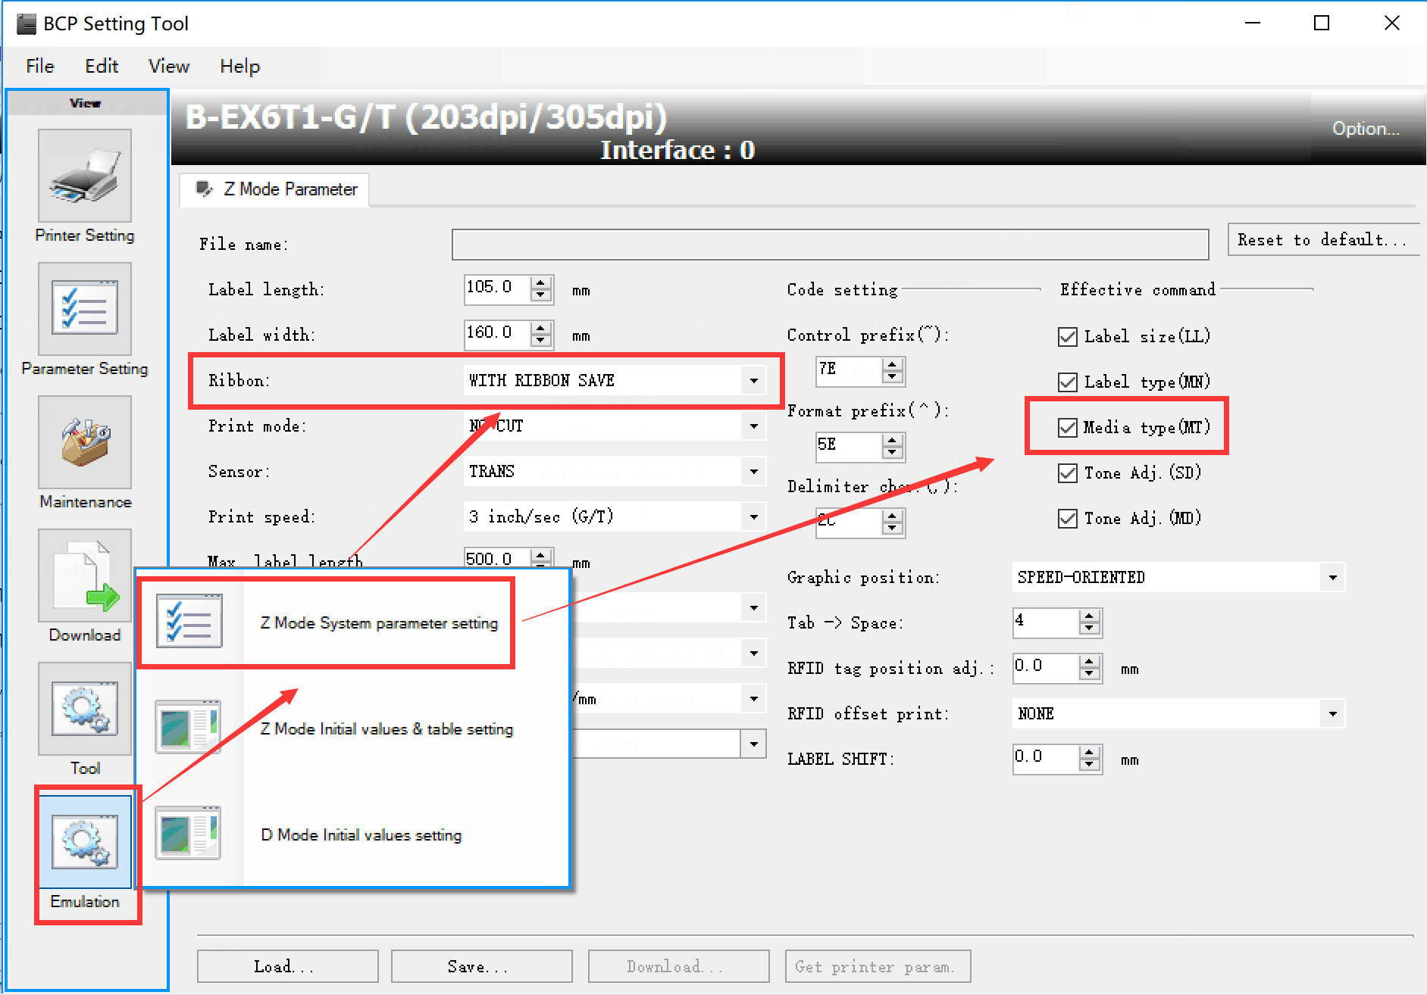Click the LABEL SHIFT value field
The image size is (1427, 995).
1047,758
